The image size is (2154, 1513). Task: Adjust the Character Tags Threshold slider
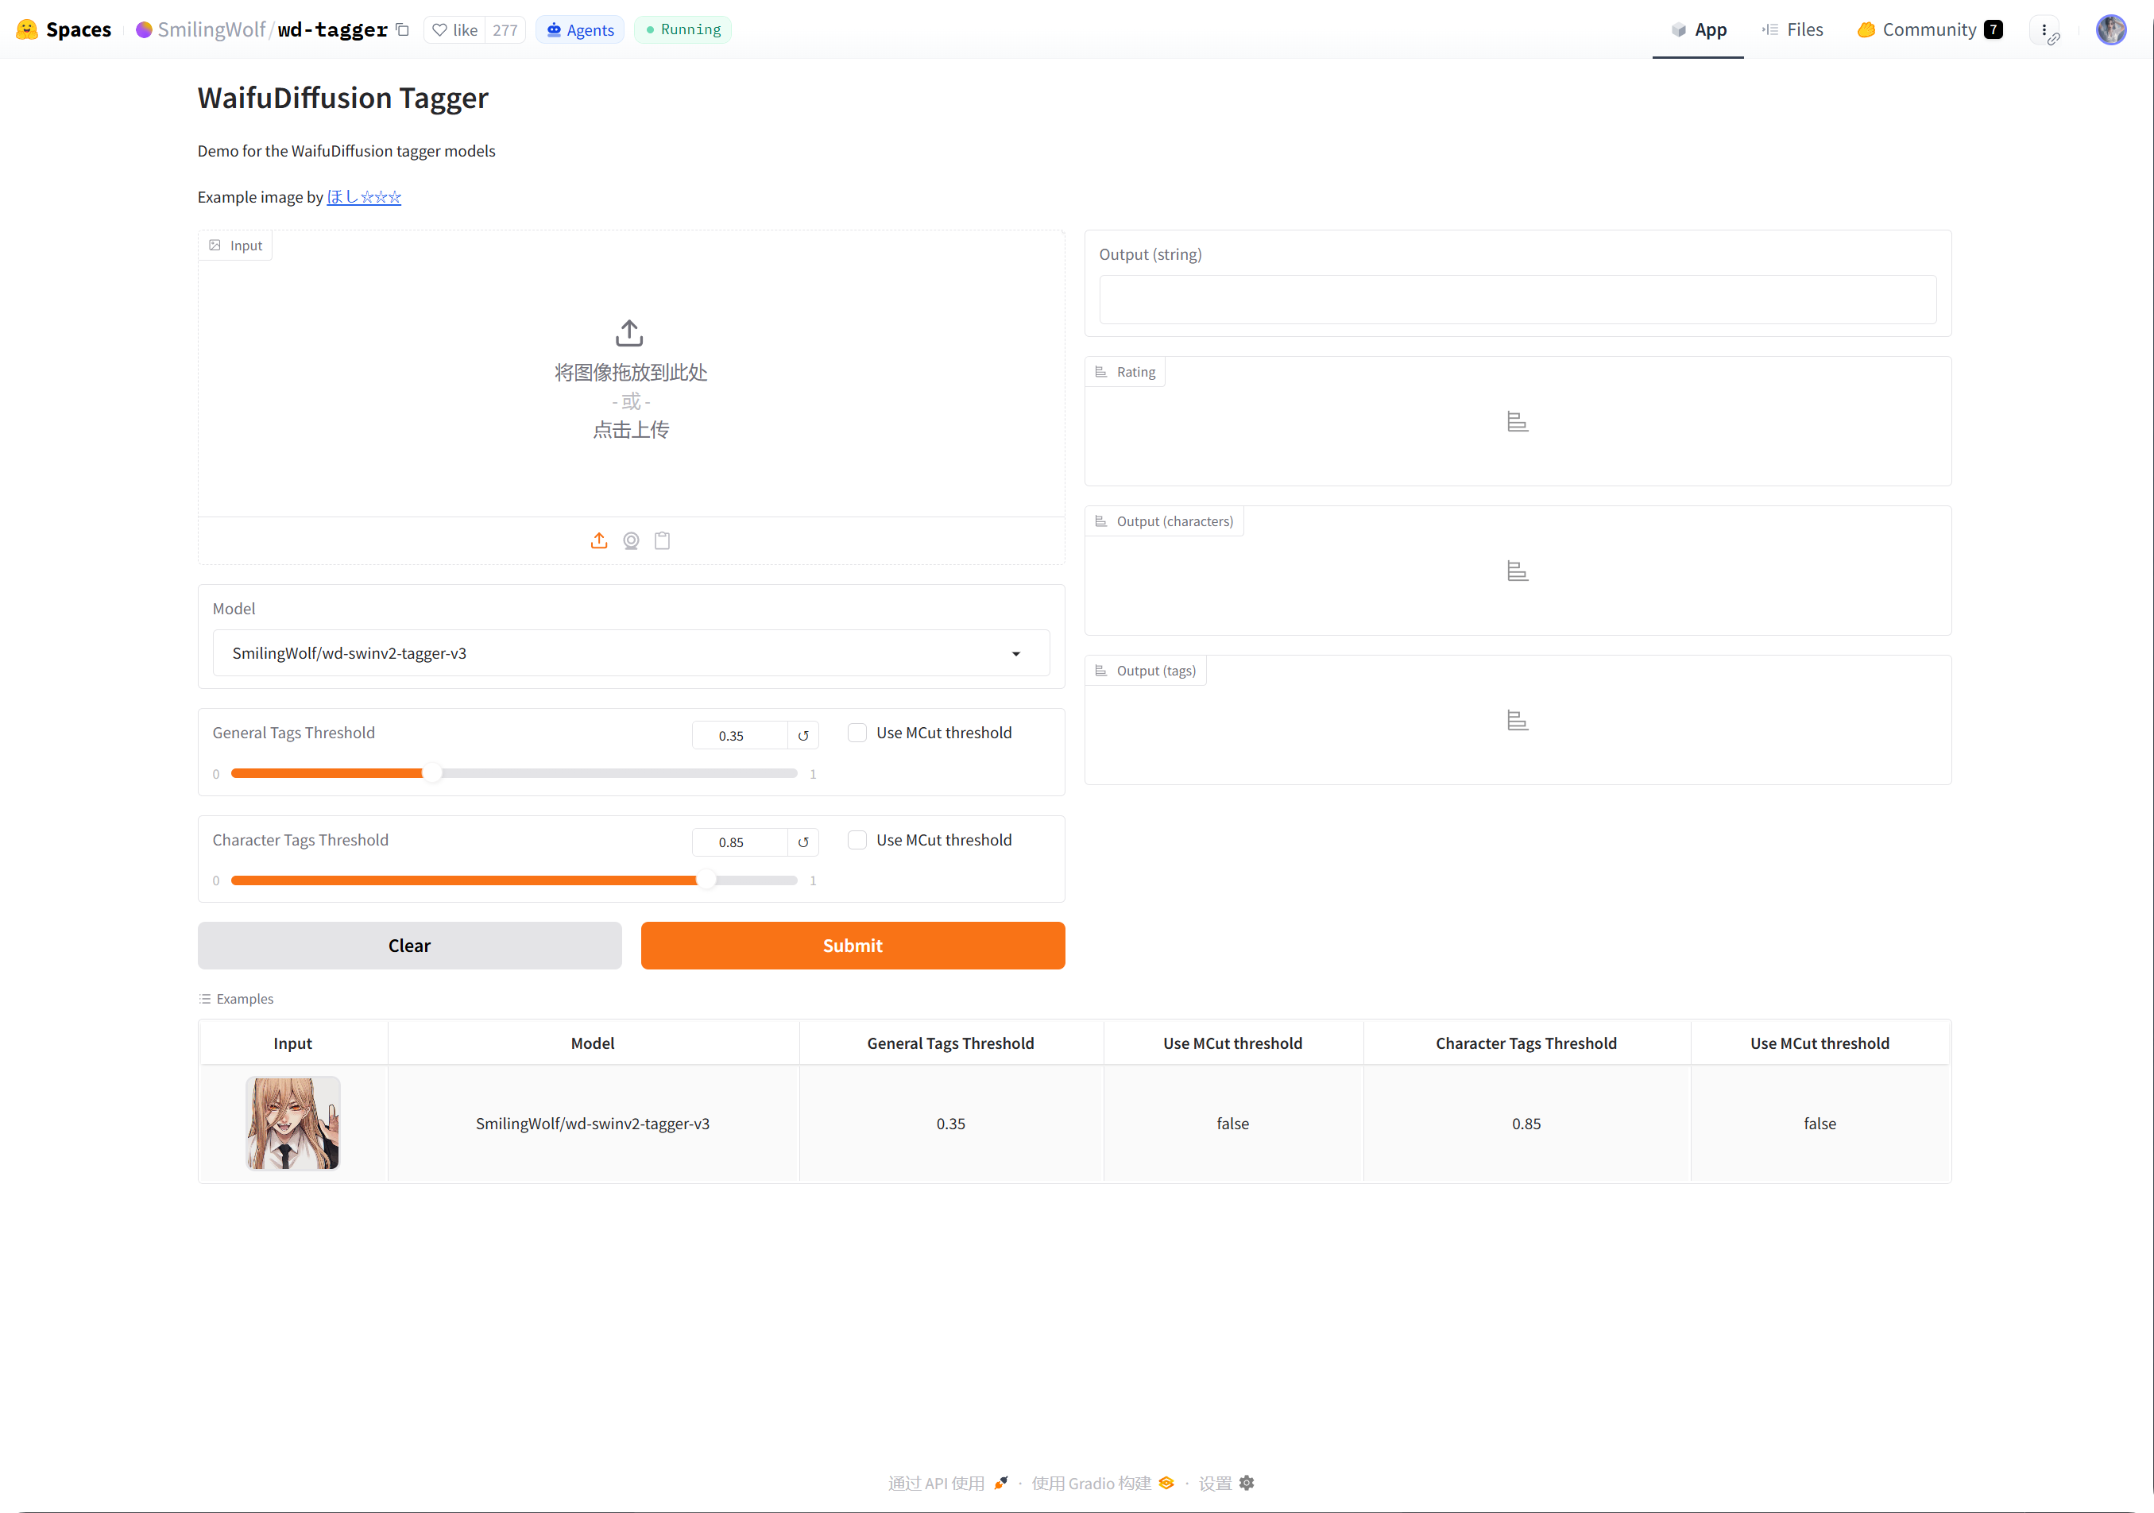(514, 880)
